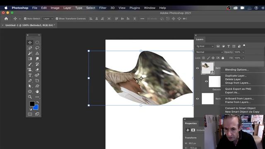
Task: Switch to the Properties tab
Action: [x=191, y=123]
